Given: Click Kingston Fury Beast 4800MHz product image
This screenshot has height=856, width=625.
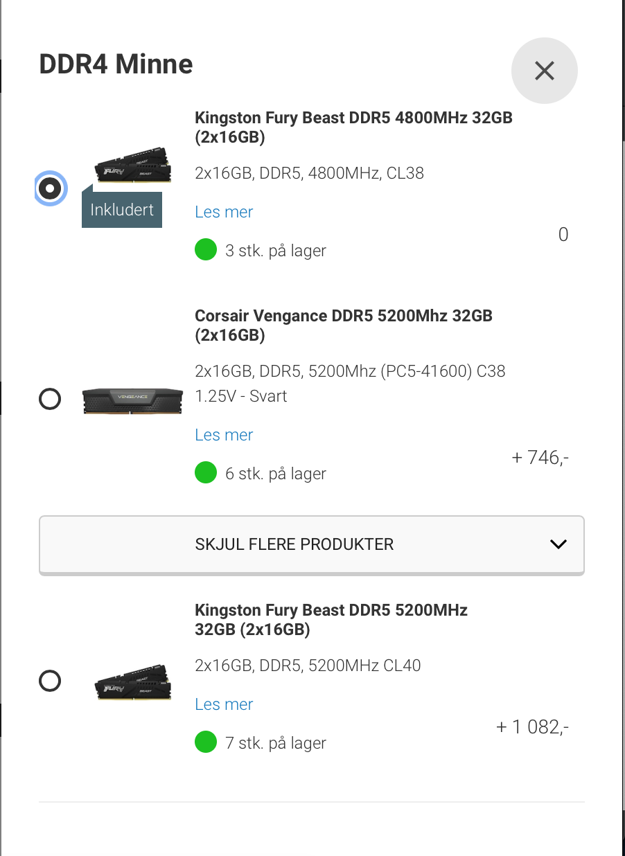Looking at the screenshot, I should (132, 165).
